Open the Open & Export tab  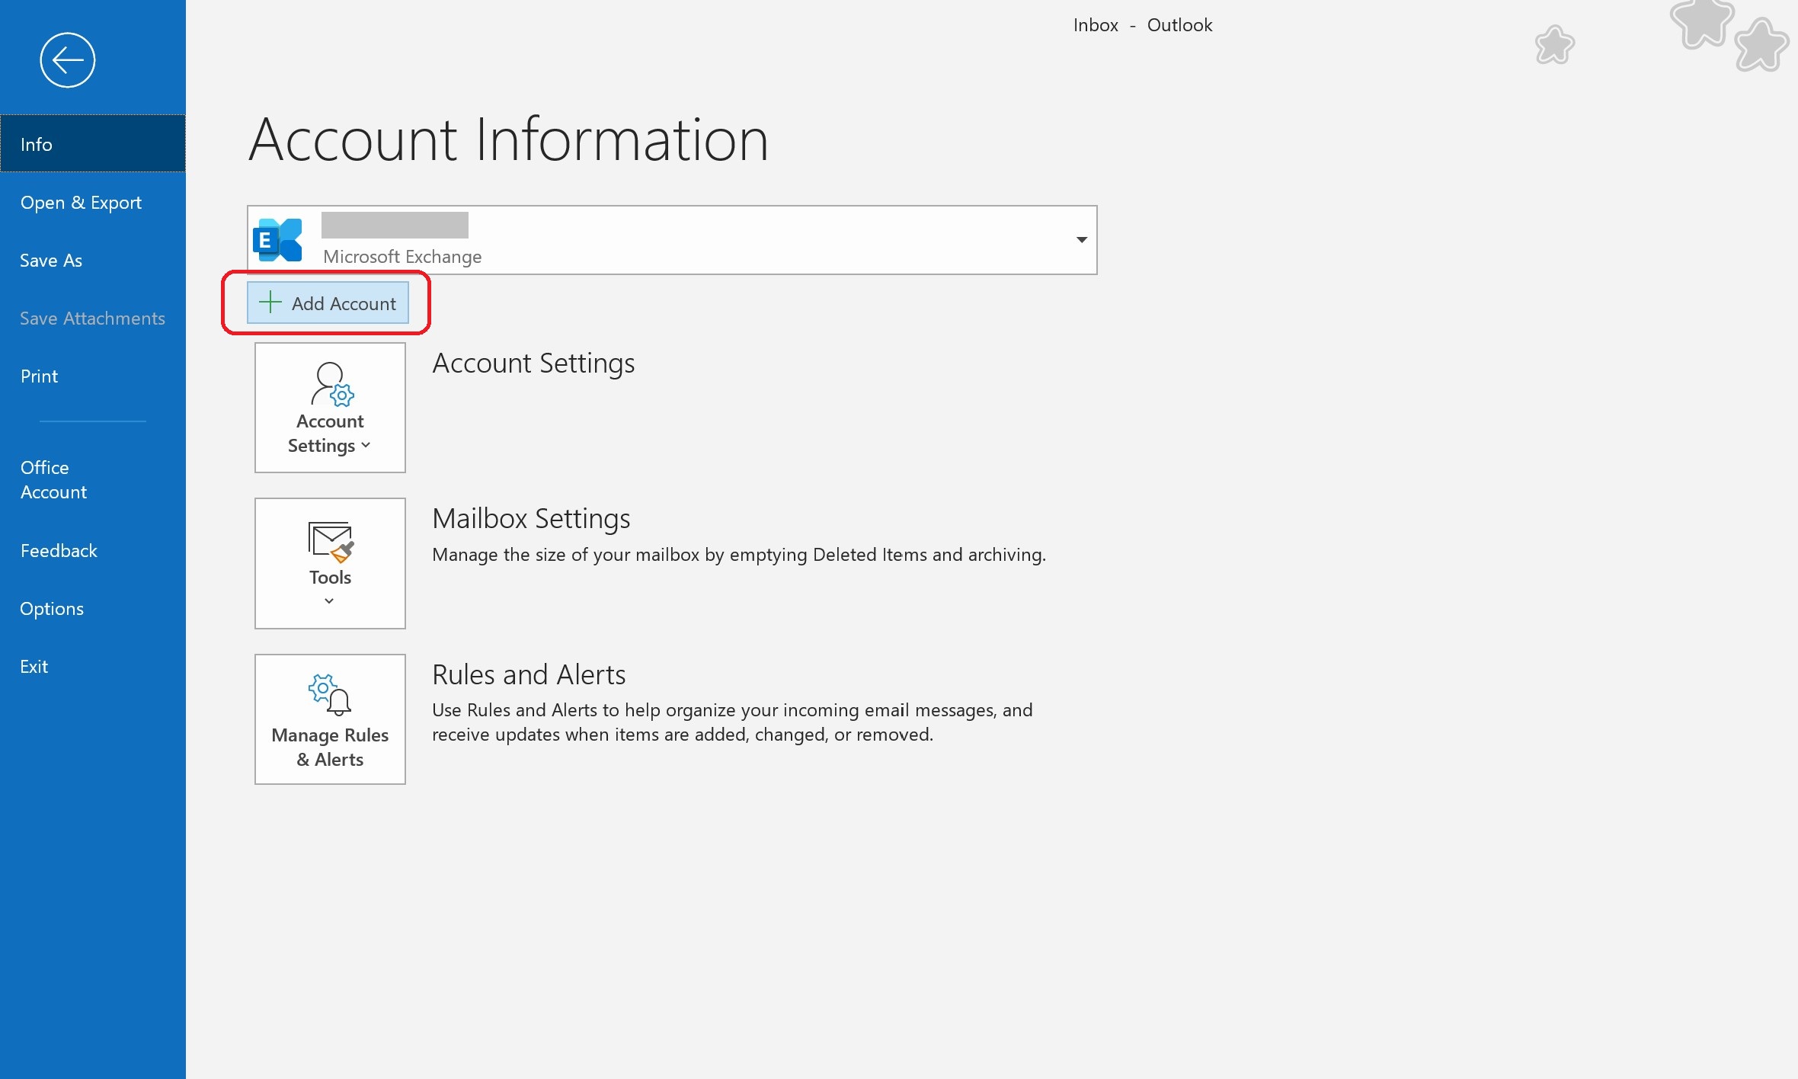click(93, 202)
